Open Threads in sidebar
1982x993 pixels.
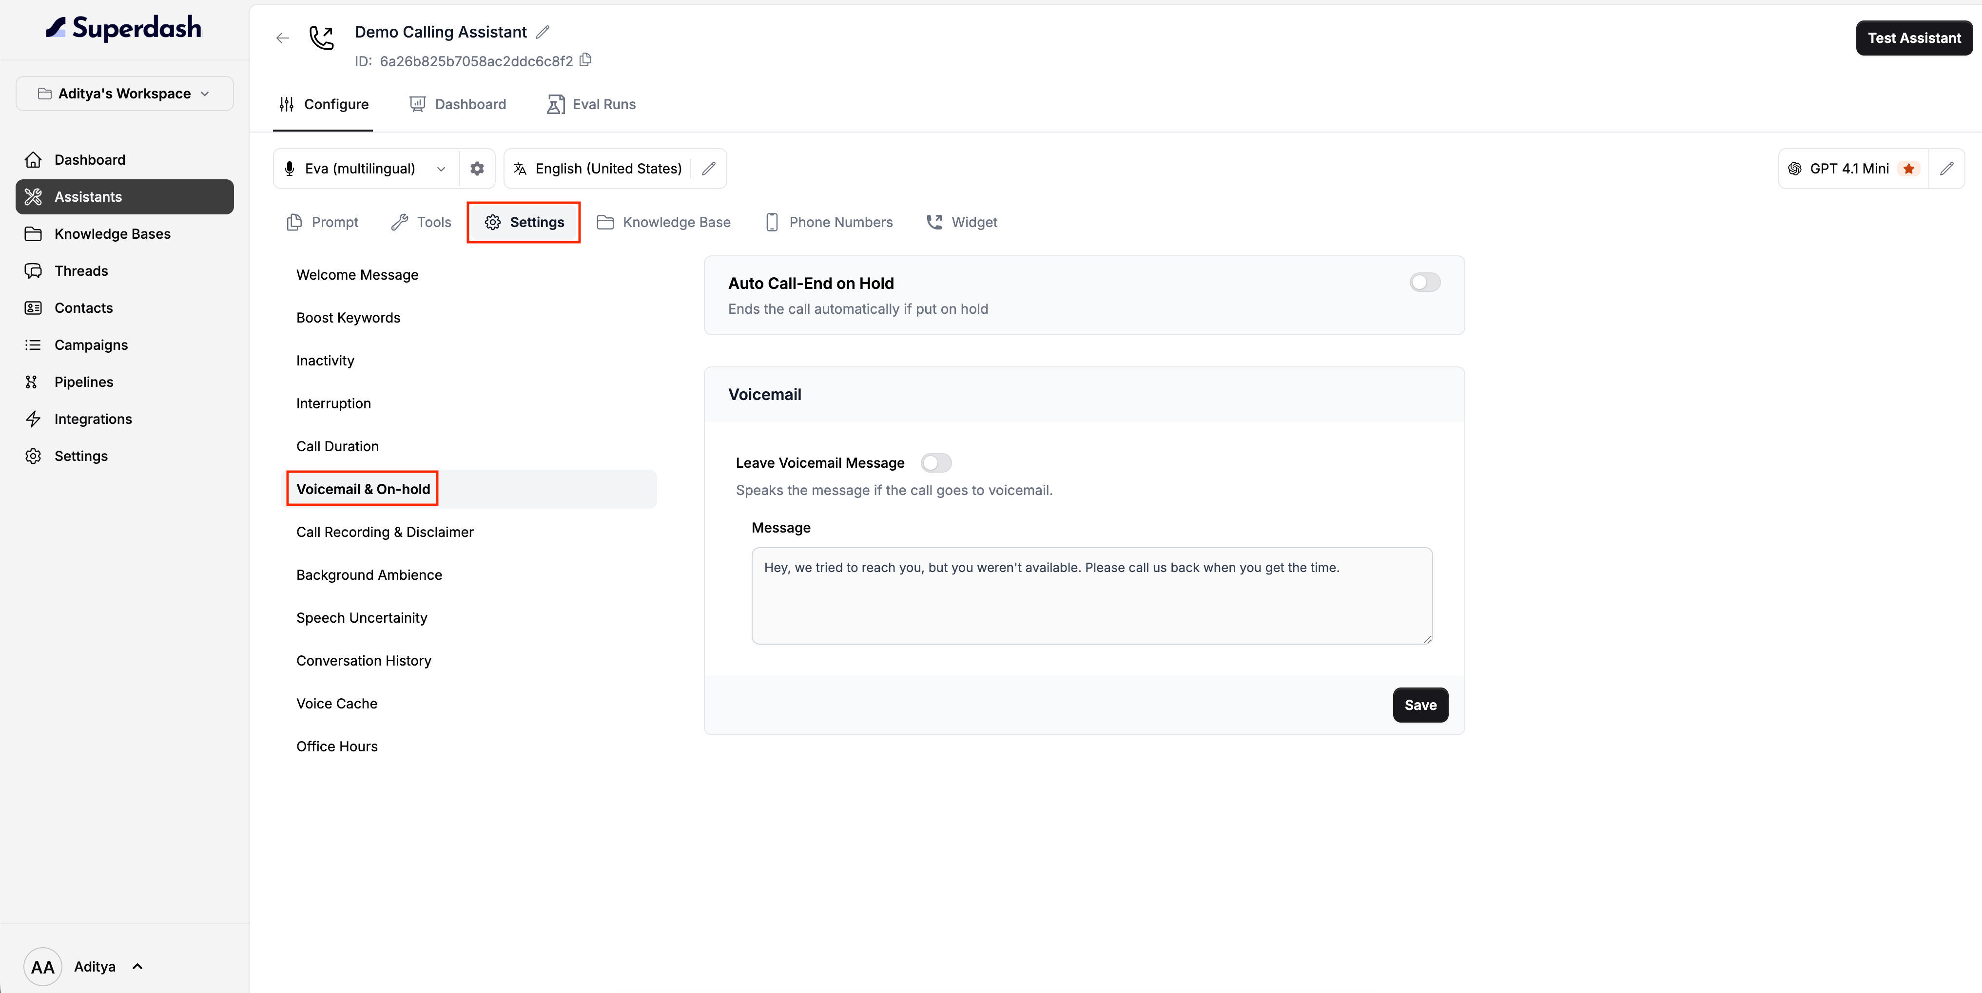(125, 271)
